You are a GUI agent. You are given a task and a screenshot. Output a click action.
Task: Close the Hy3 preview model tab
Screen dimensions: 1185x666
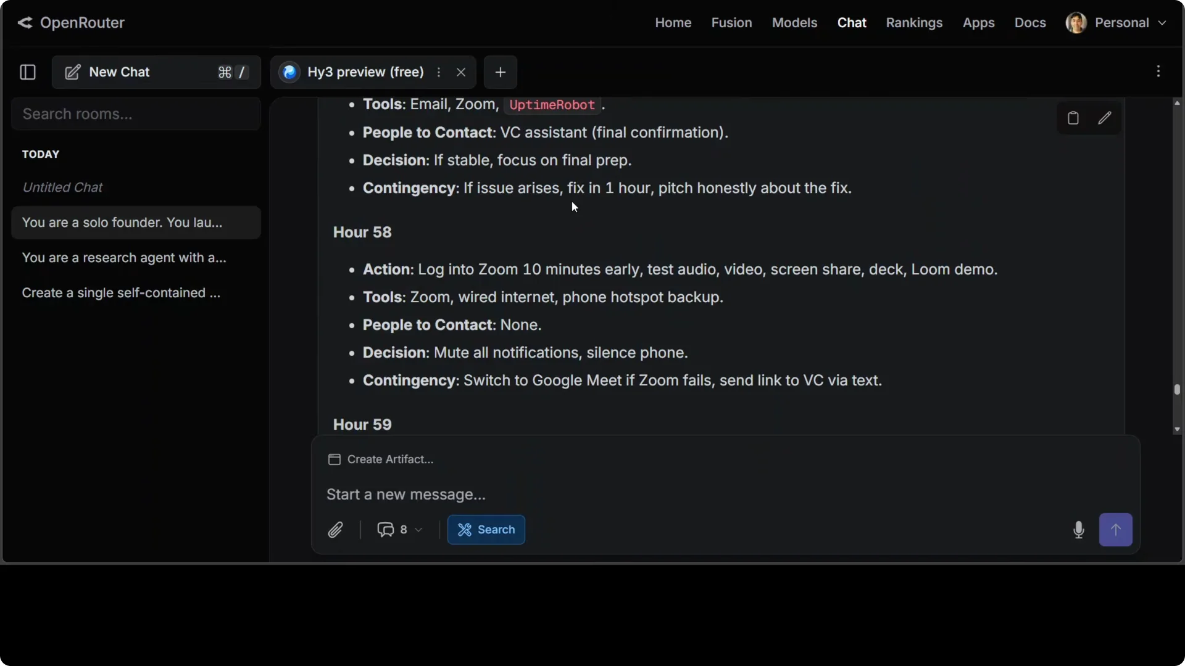461,72
